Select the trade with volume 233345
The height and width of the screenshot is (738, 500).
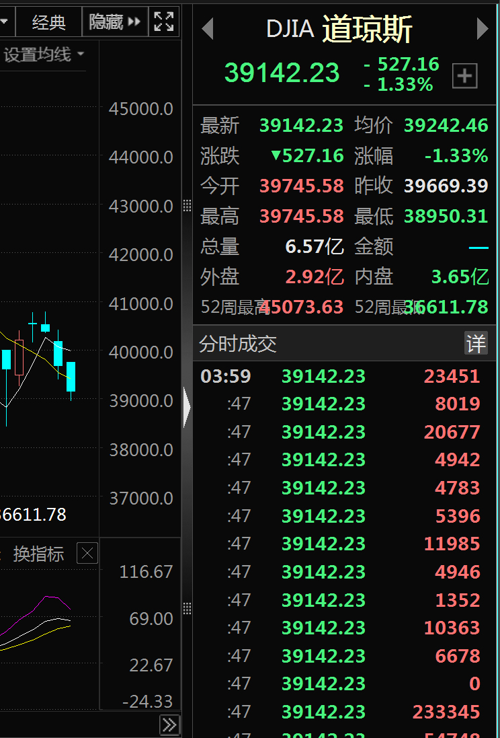tap(344, 712)
